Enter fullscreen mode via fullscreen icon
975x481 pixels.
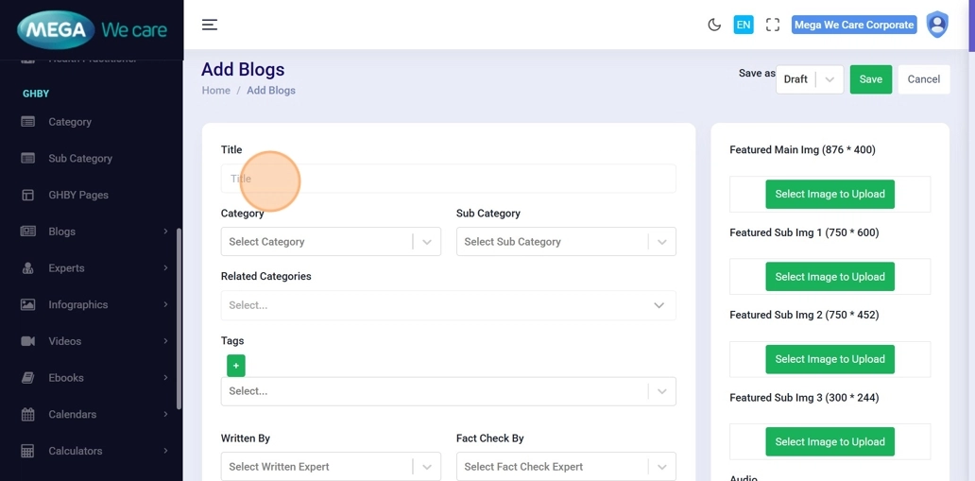[x=773, y=25]
